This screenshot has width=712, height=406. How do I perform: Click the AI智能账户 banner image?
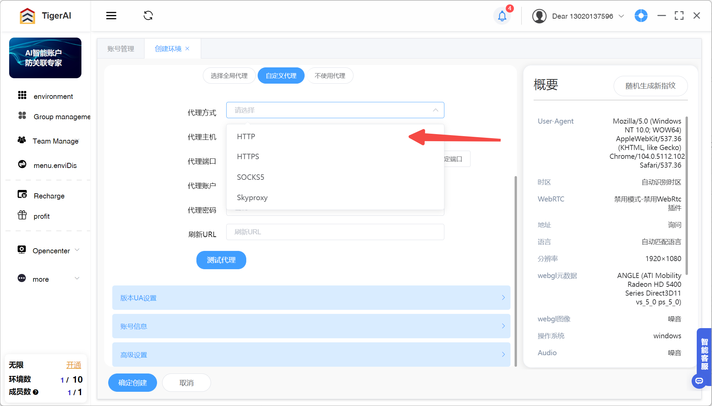[45, 58]
